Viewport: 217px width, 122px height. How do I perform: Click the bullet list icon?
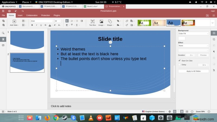(x=67, y=21)
